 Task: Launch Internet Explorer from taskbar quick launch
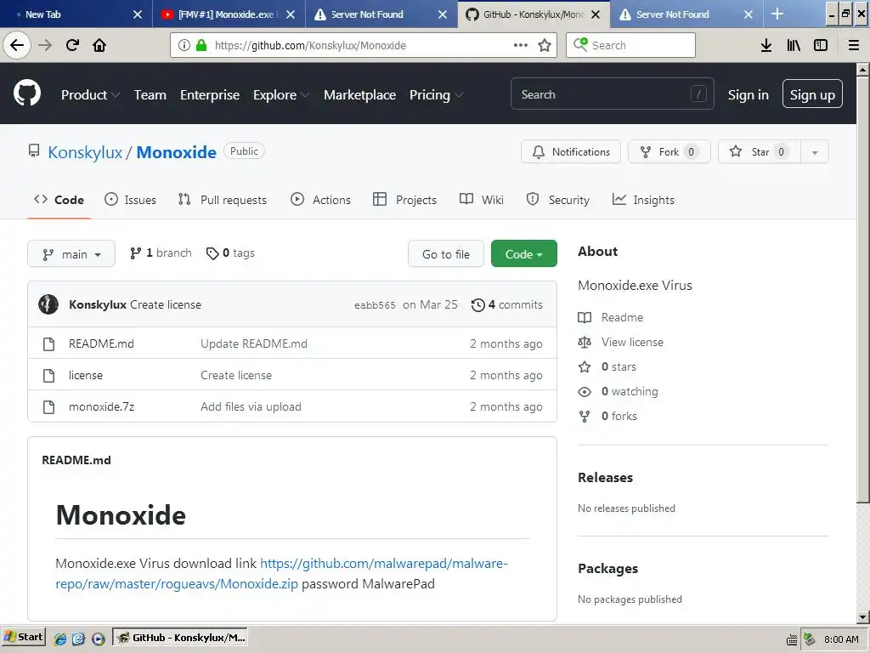click(60, 639)
